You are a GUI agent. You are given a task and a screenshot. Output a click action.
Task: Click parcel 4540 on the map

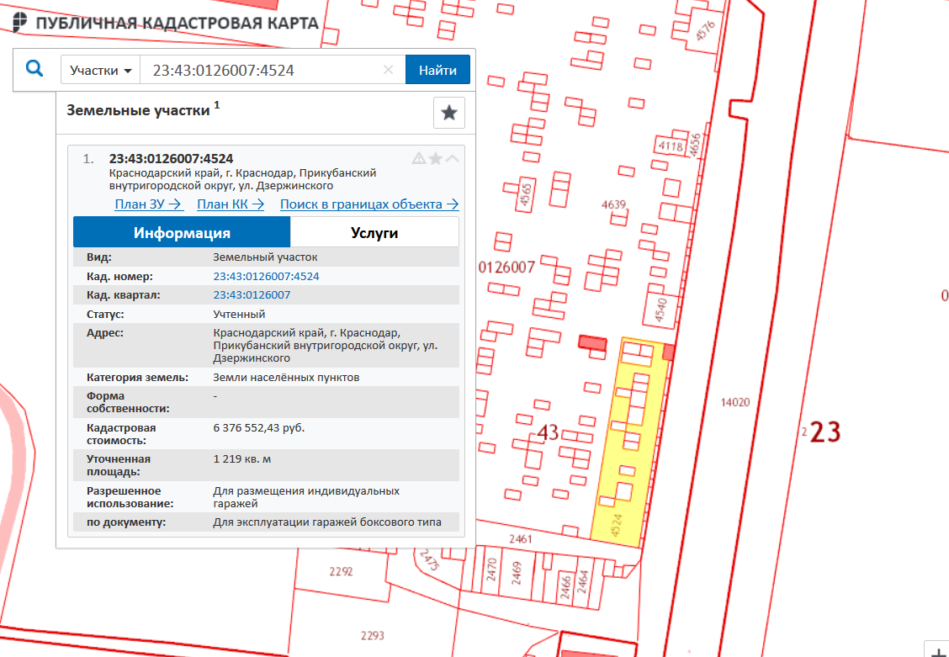(x=660, y=310)
